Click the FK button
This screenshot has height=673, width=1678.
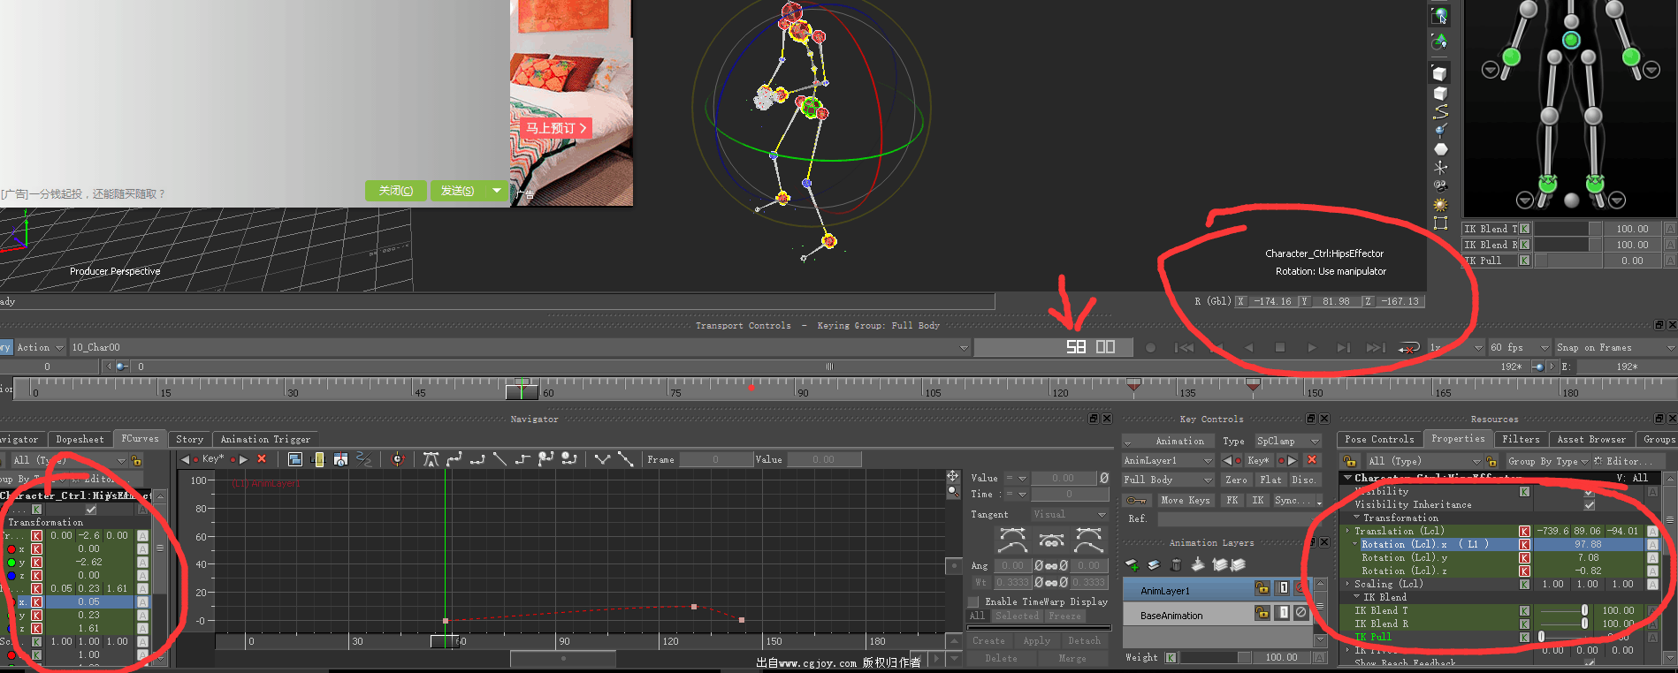tap(1232, 501)
